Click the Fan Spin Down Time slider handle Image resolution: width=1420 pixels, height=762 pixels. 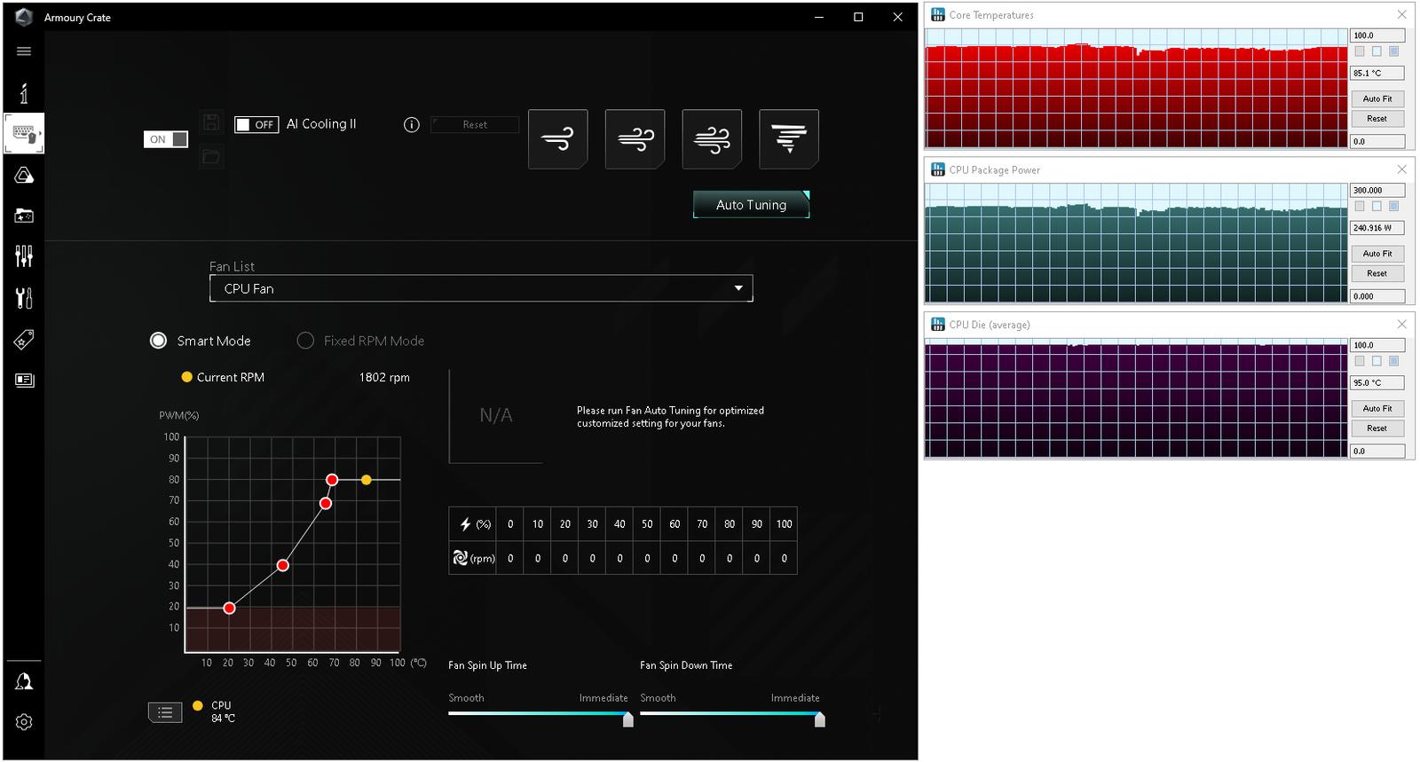coord(820,719)
